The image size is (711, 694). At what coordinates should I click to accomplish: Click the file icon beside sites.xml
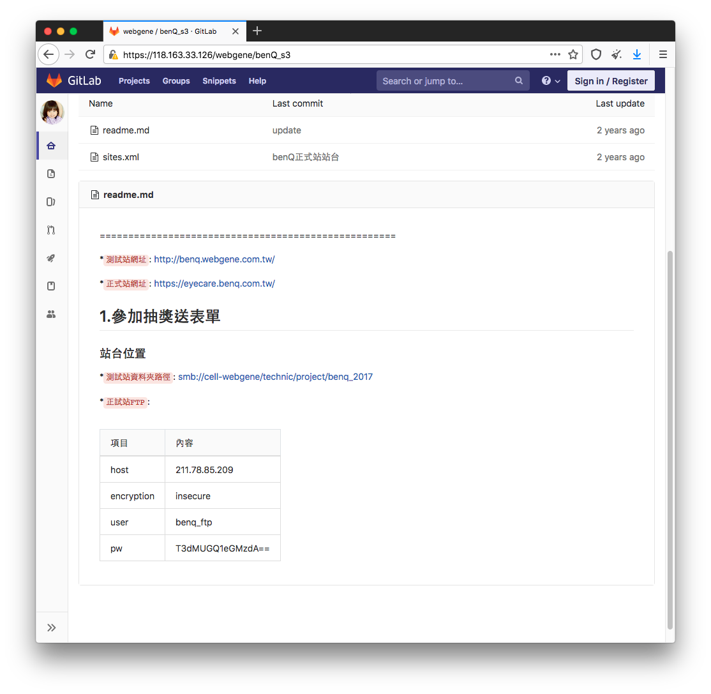(x=94, y=157)
